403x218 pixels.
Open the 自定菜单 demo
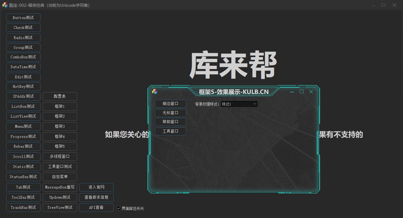(60, 177)
